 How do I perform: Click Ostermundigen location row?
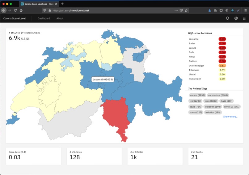(208, 66)
